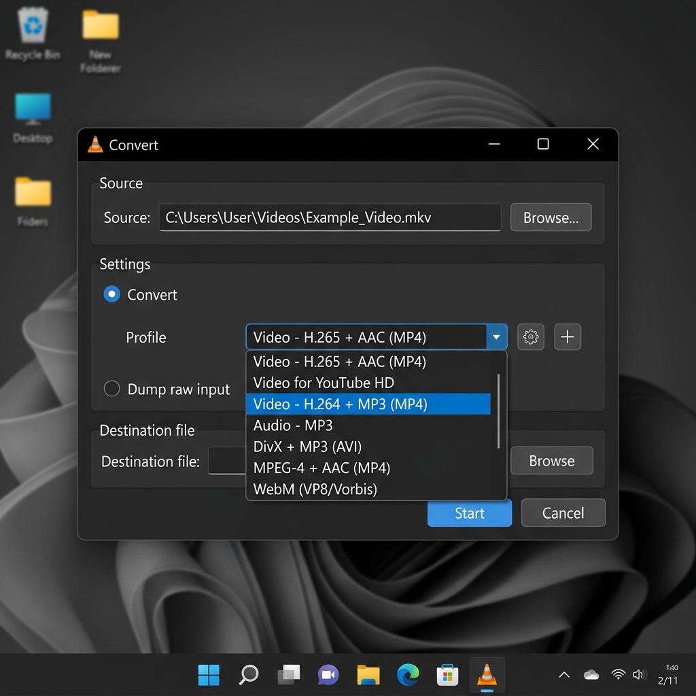Click the Profile combo box showing H.265 + AAC
The image size is (696, 696).
(x=376, y=337)
